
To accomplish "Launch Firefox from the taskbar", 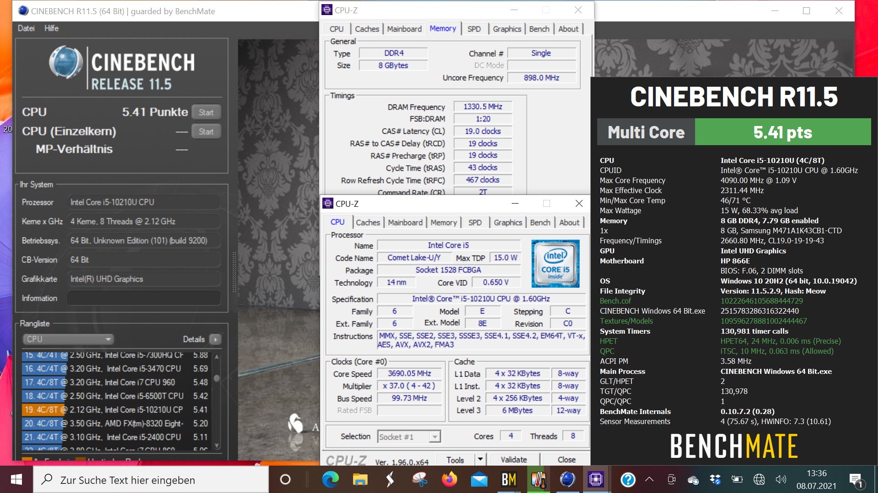I will pos(449,480).
